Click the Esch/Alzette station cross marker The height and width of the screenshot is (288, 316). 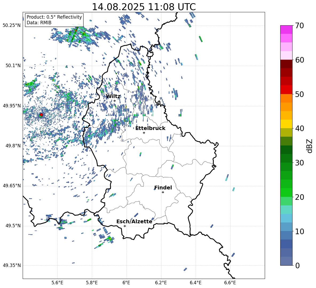coord(125,226)
